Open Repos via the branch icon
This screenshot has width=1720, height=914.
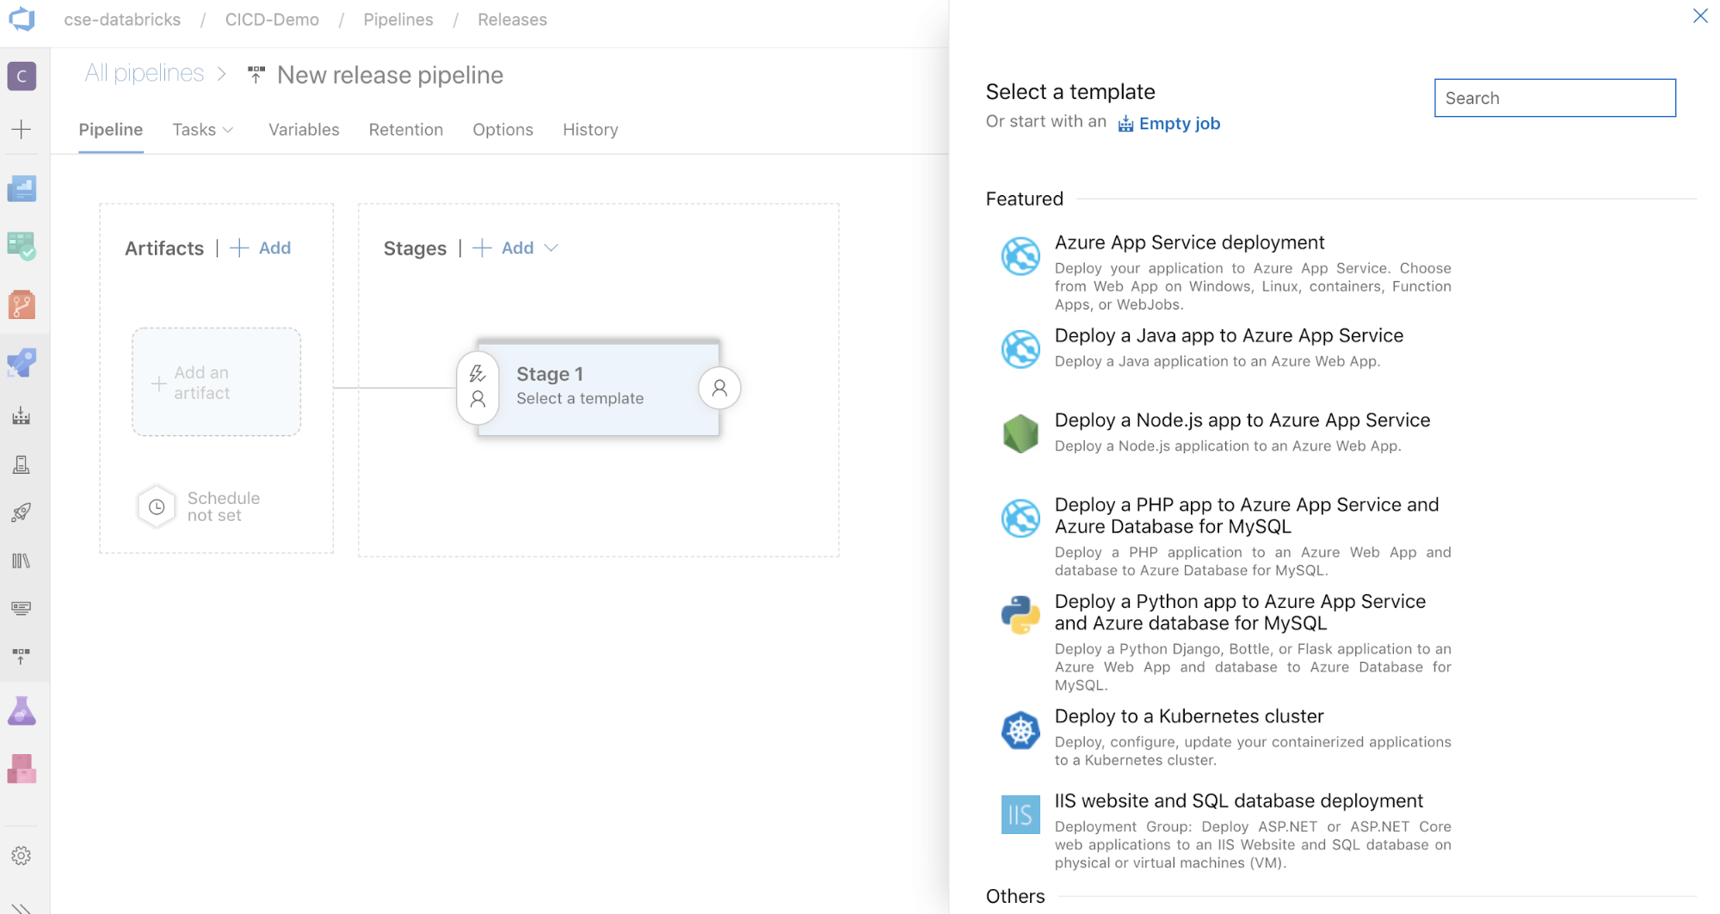pyautogui.click(x=21, y=304)
